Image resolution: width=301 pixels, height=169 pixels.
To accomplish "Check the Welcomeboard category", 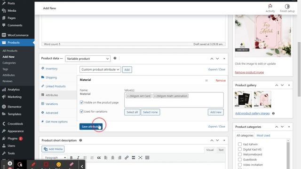I will click(240, 154).
